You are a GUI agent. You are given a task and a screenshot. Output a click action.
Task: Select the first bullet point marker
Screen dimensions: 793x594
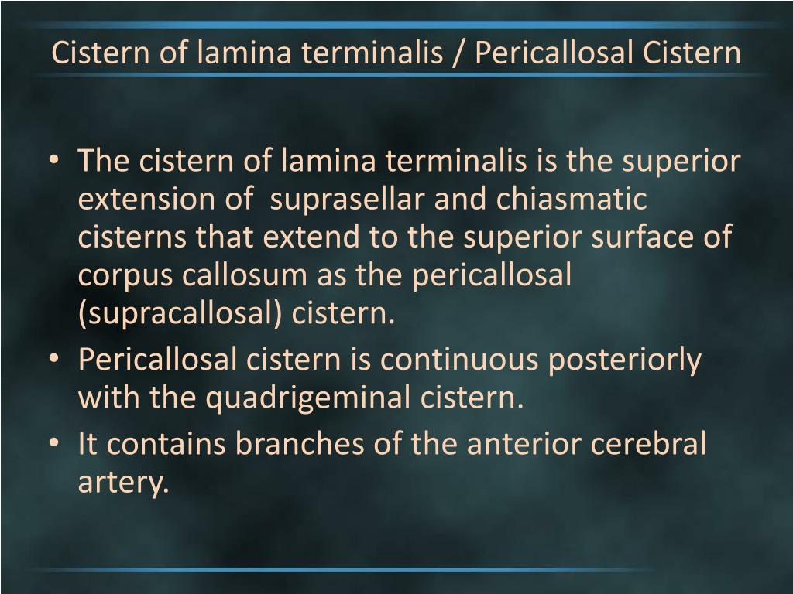pyautogui.click(x=54, y=161)
